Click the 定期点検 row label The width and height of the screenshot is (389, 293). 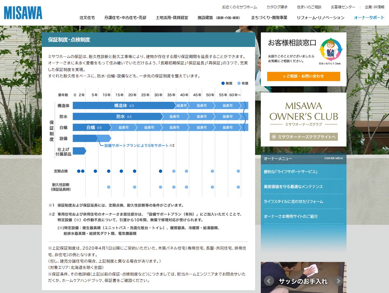(61, 171)
